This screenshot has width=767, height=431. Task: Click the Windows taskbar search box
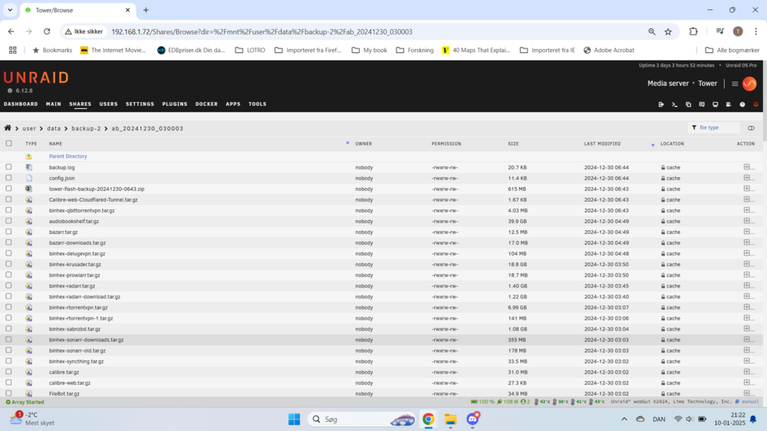(362, 419)
